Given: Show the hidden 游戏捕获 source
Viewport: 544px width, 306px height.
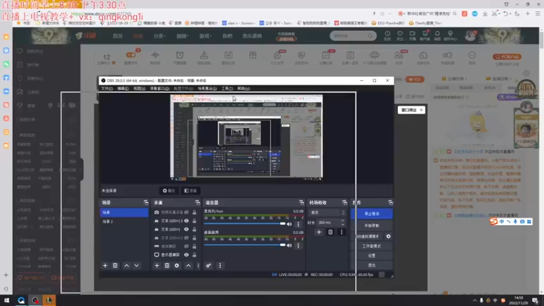Looking at the screenshot, I should [186, 246].
